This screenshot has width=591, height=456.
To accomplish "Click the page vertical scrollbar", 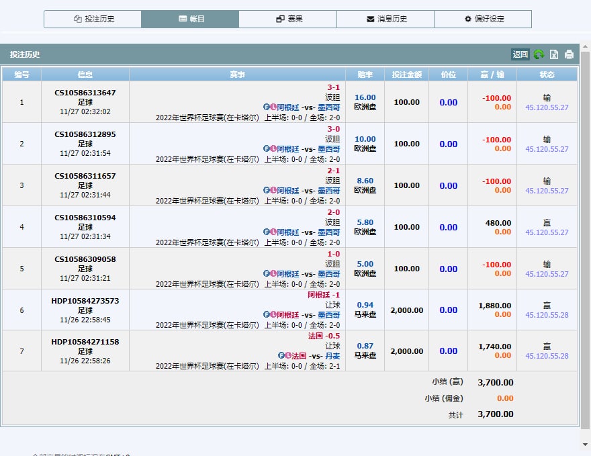I will tap(585, 235).
